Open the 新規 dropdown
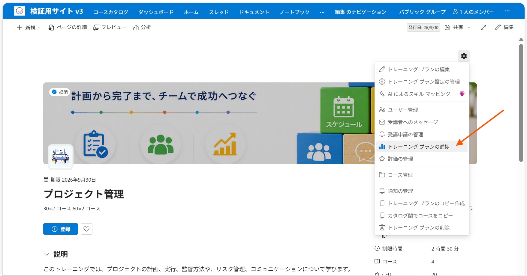 [x=29, y=28]
